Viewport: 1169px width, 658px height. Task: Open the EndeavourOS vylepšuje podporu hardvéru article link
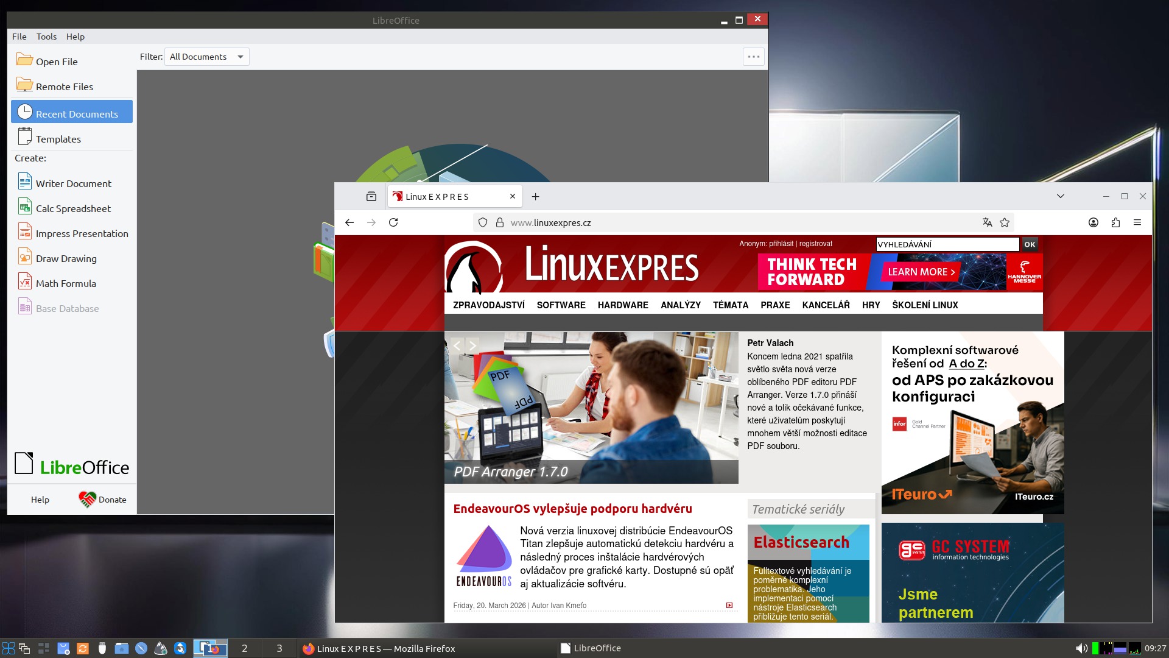(572, 509)
